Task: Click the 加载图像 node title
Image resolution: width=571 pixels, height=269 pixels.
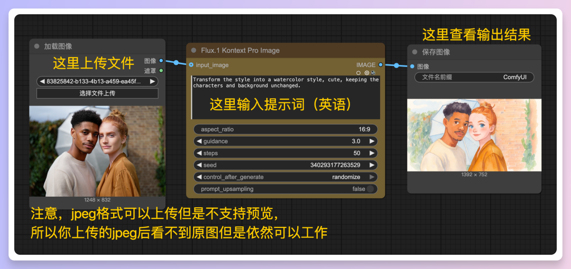Action: point(58,46)
